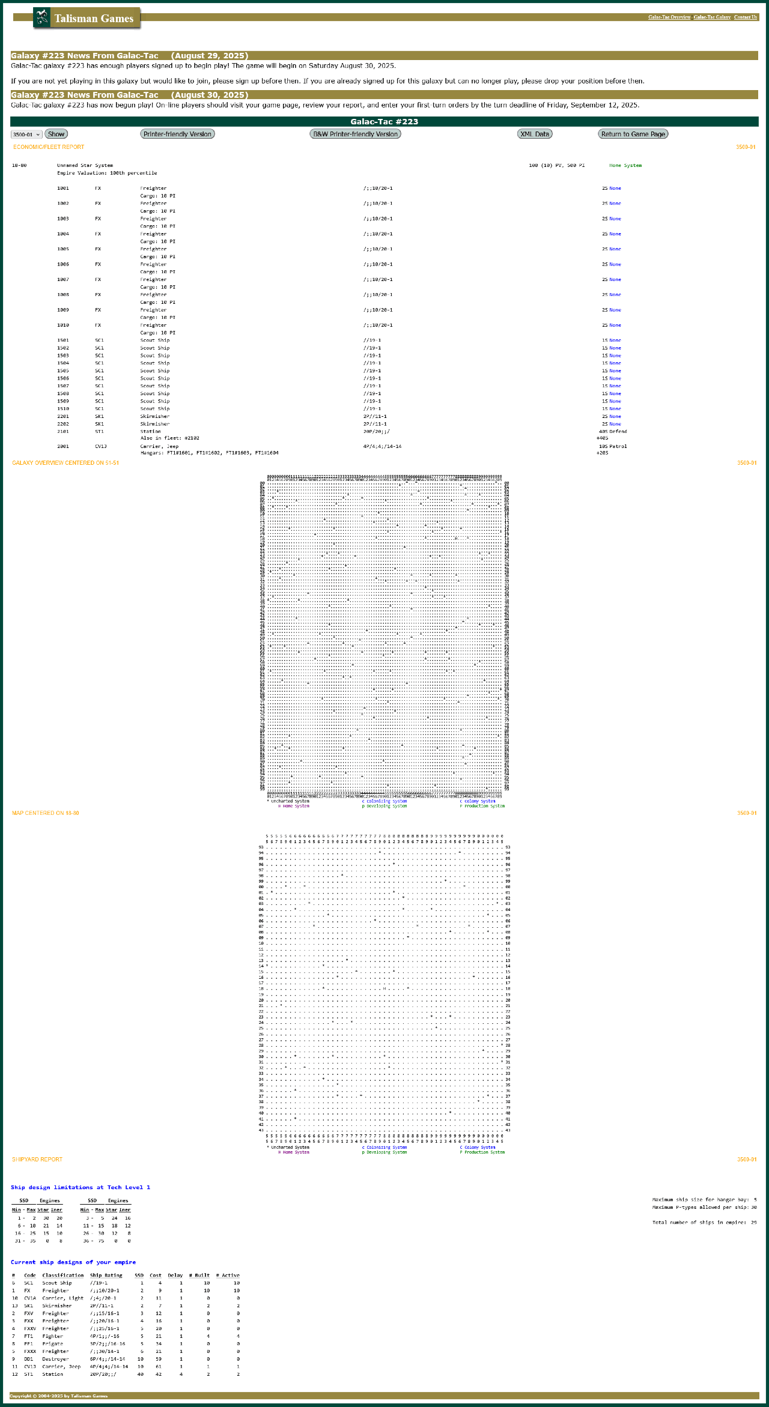
Task: Click None order link for Freighter 1003
Action: [615, 219]
